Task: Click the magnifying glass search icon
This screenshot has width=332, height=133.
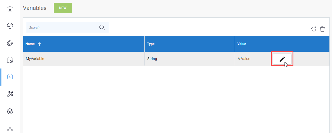Action: [102, 27]
